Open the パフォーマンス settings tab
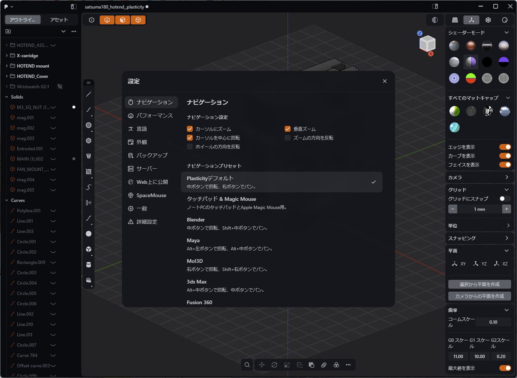Image resolution: width=517 pixels, height=378 pixels. point(151,116)
